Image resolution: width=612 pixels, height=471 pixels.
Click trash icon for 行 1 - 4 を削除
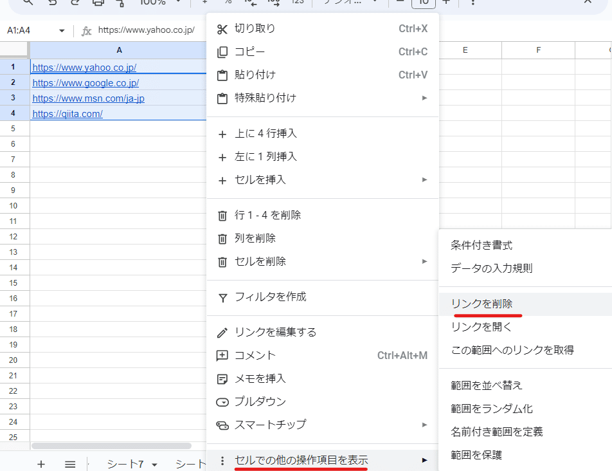coord(222,216)
